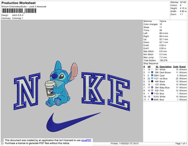Screen dimensions: 188x146
Task: Click the Page 1 of 1 footer text
Action: (181, 143)
